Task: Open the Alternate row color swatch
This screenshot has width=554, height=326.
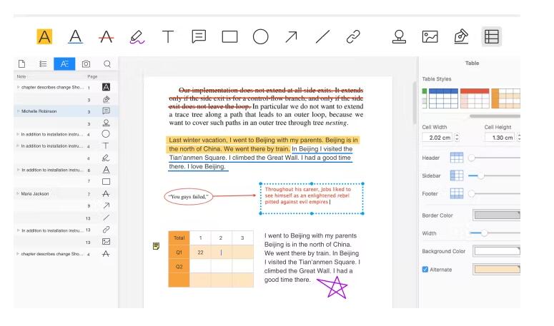Action: click(497, 269)
